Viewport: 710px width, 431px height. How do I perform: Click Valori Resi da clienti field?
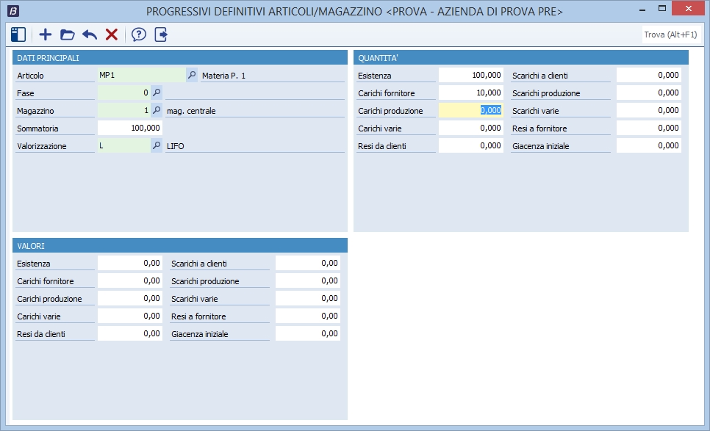pos(130,334)
